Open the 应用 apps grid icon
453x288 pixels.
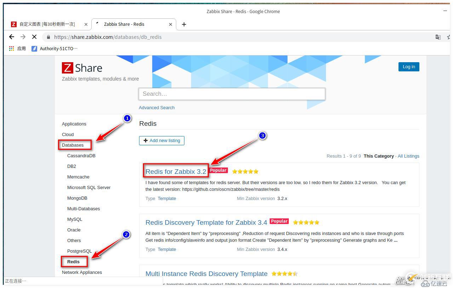(12, 48)
